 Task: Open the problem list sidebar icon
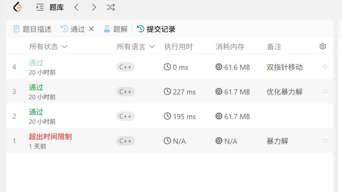click(40, 7)
